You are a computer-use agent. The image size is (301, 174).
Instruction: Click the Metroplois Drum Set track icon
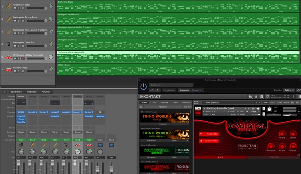[9, 44]
